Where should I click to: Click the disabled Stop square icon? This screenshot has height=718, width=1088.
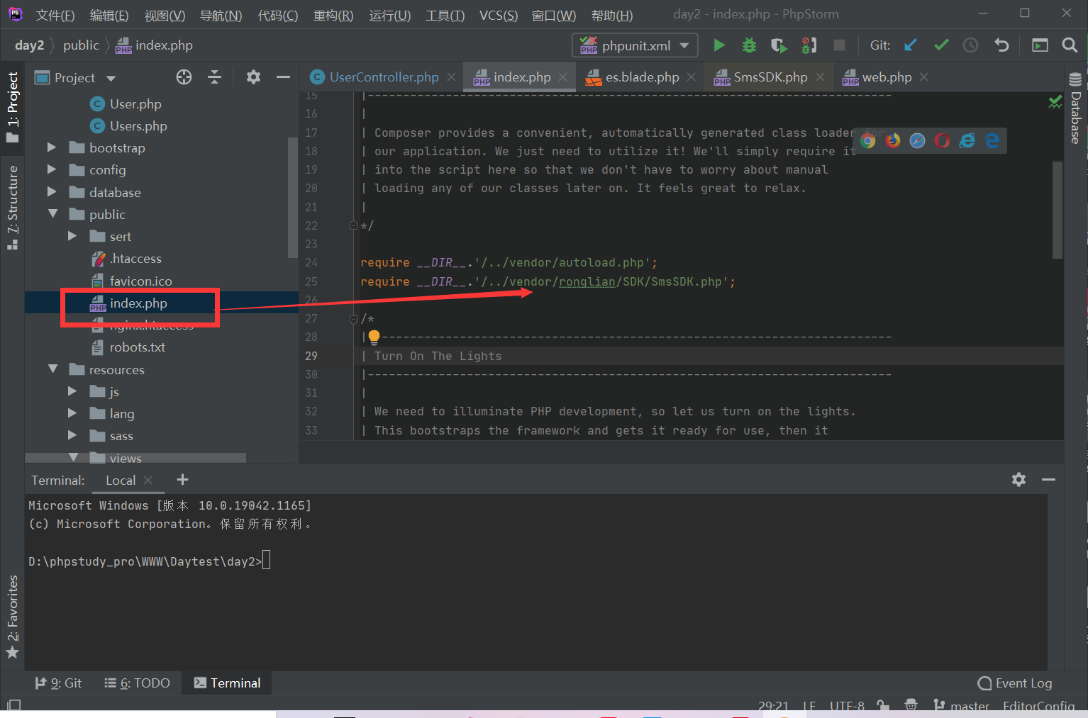(839, 45)
